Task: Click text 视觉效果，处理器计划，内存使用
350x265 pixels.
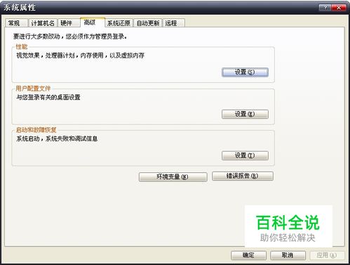Action: click(x=60, y=56)
